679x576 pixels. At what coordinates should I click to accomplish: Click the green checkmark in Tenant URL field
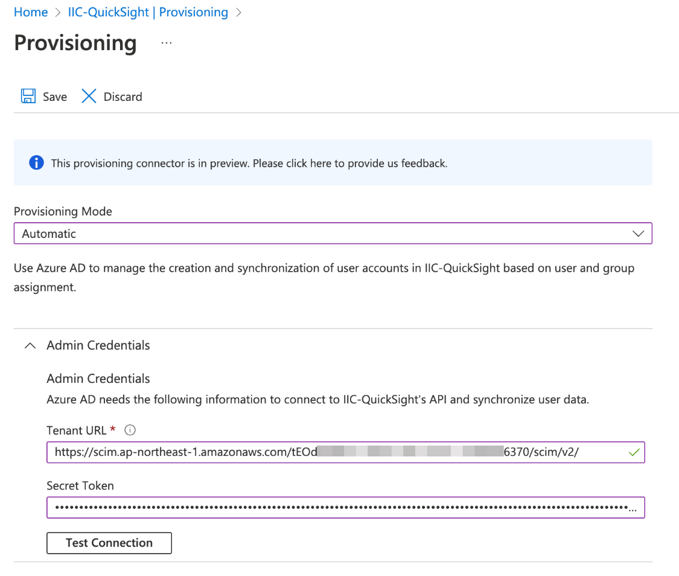[634, 452]
